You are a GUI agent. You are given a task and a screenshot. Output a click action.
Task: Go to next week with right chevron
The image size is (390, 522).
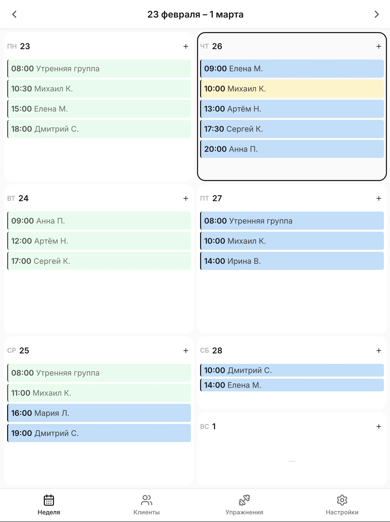point(377,14)
